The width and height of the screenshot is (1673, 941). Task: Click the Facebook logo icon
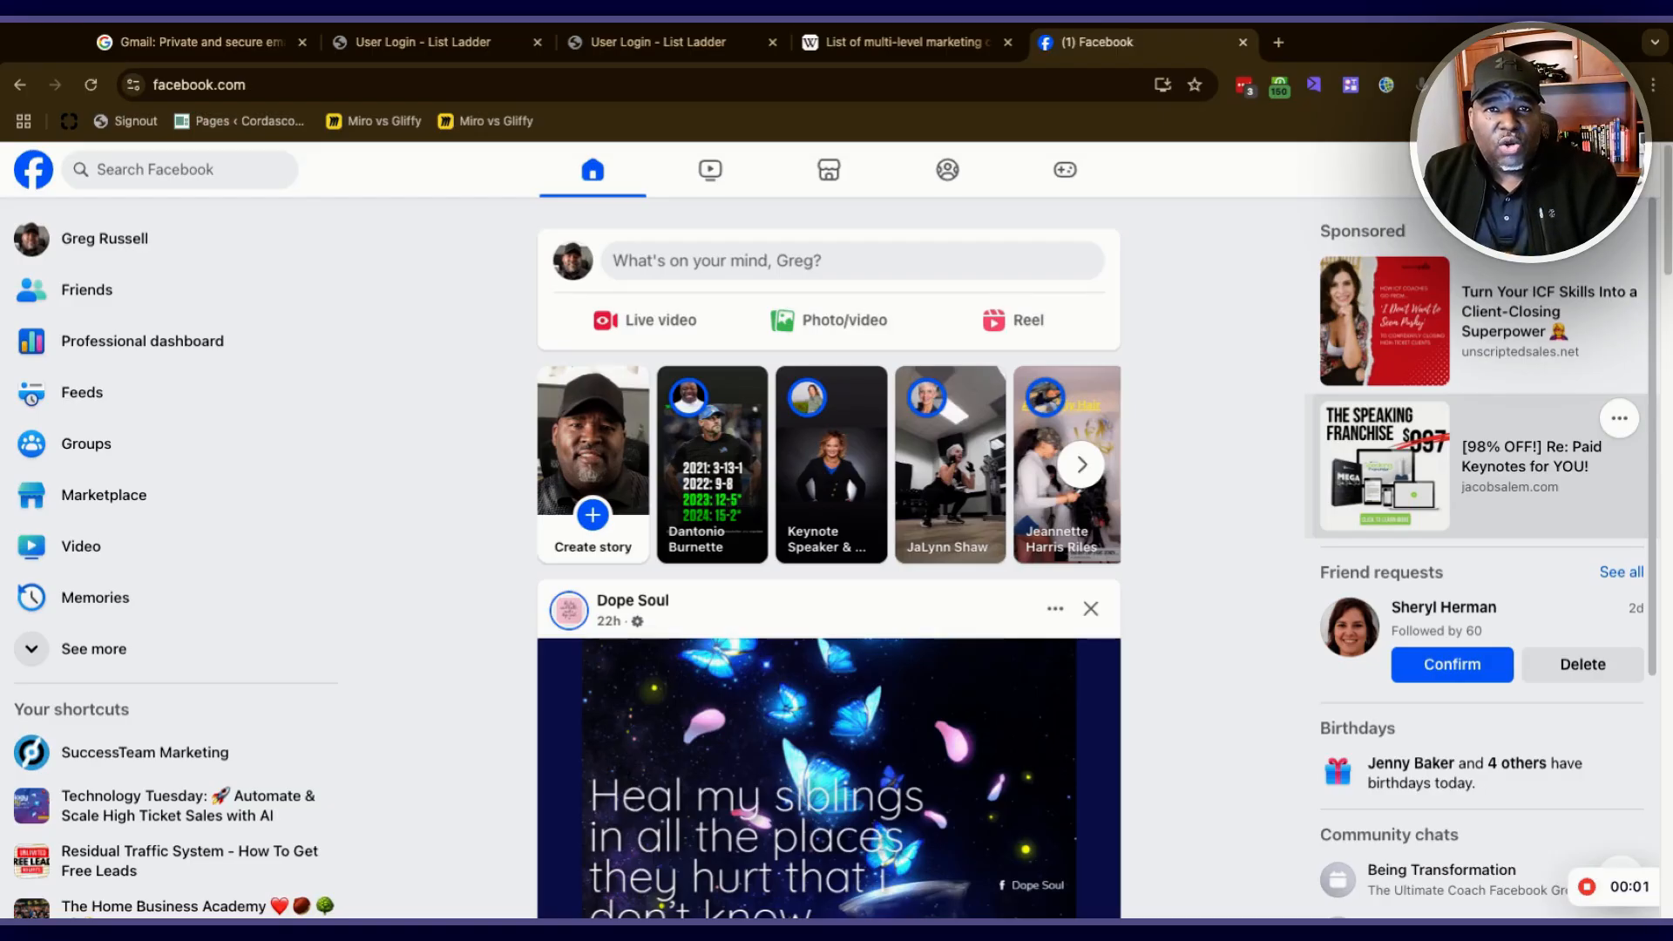pyautogui.click(x=33, y=169)
